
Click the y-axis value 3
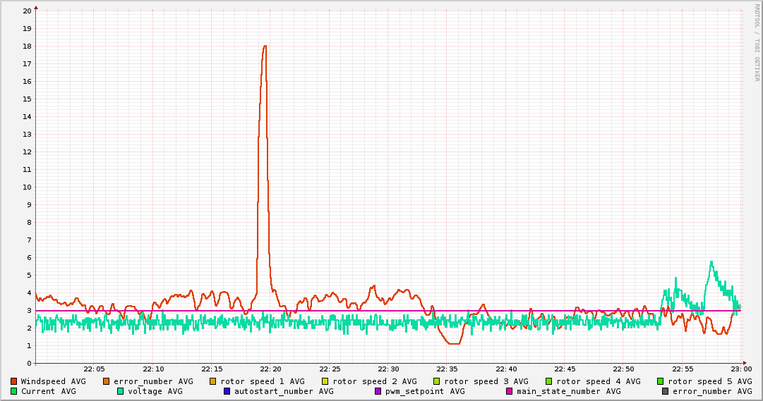pos(29,311)
